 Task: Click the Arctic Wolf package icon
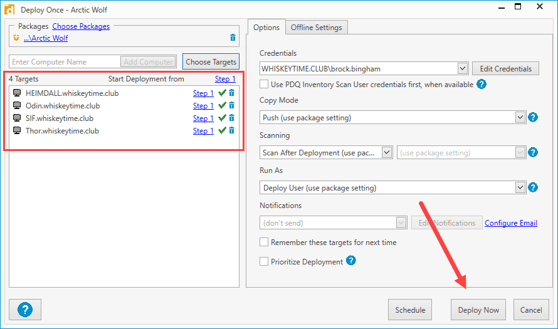pos(16,38)
